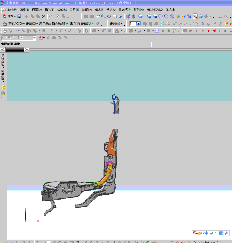The width and height of the screenshot is (232, 243).
Task: Click the dark horizontal scrollbar thumb
Action: tap(14, 49)
